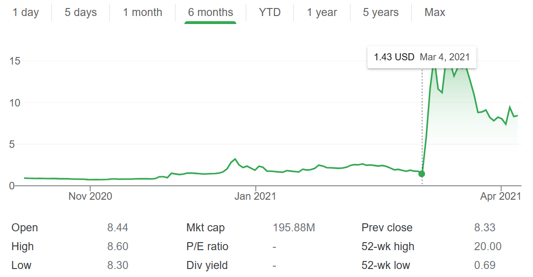The height and width of the screenshot is (277, 533).
Task: Click the Nov 2020 axis label
Action: click(90, 196)
